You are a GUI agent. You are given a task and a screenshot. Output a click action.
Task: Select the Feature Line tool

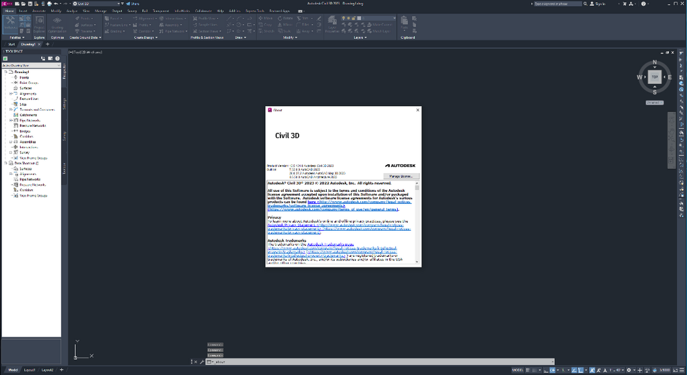(x=117, y=25)
